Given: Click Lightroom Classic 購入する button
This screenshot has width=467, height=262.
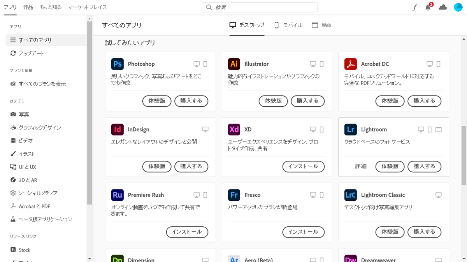Looking at the screenshot, I should [424, 232].
